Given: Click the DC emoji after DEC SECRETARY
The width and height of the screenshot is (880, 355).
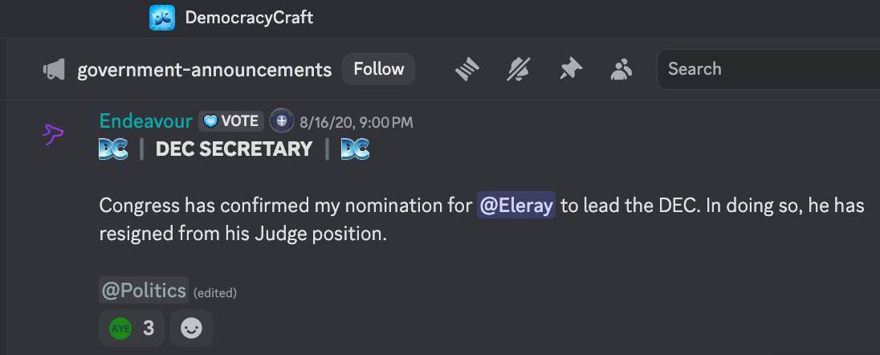Looking at the screenshot, I should (355, 149).
